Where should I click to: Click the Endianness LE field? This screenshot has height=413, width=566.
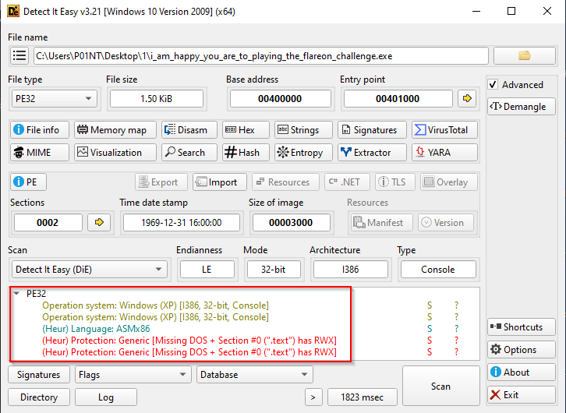[x=207, y=270]
